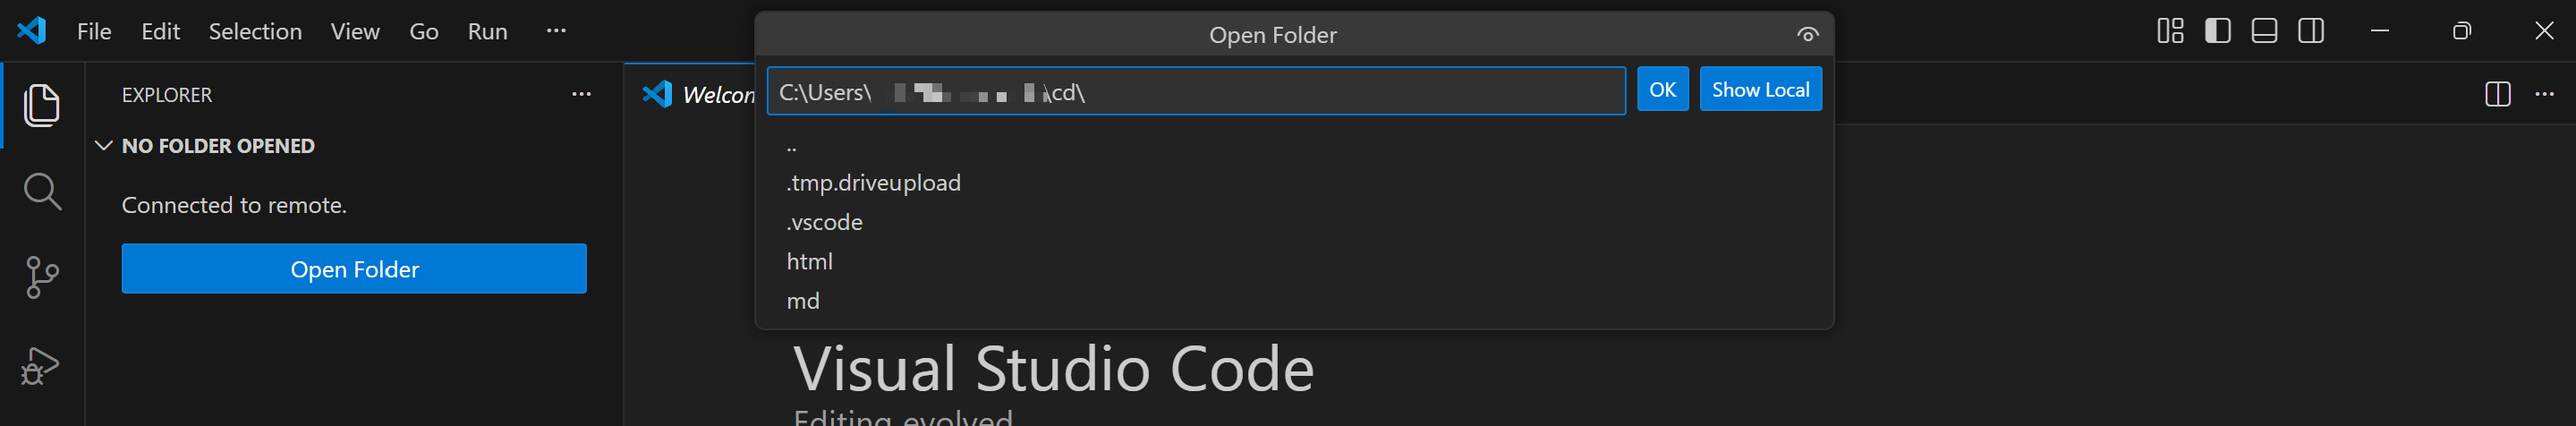
Task: Select the html folder in list
Action: point(809,262)
